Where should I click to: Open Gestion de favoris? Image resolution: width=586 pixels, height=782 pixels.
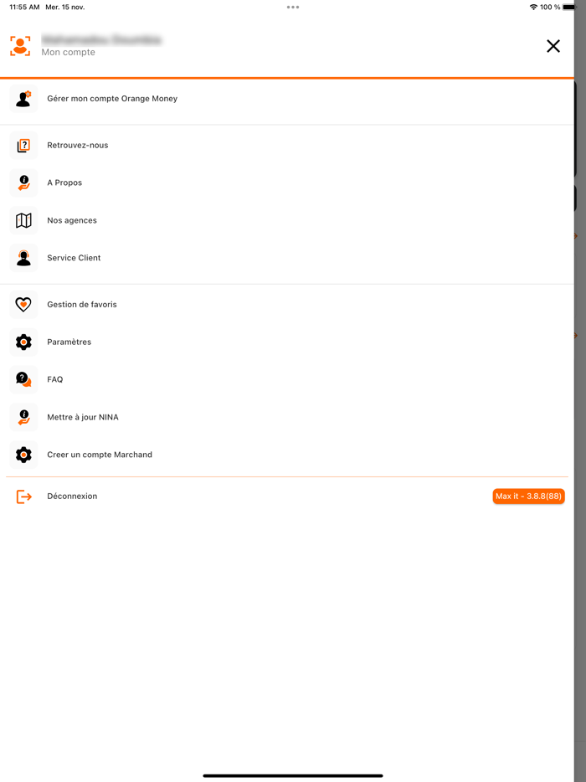click(80, 304)
